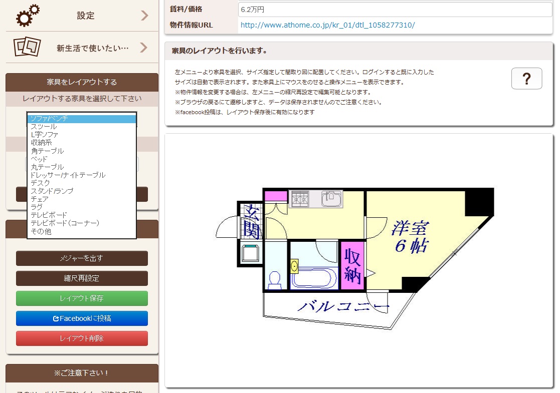Expand the 新生活で使いたい chevron arrow
Screen dimensions: 560x393
coord(144,48)
